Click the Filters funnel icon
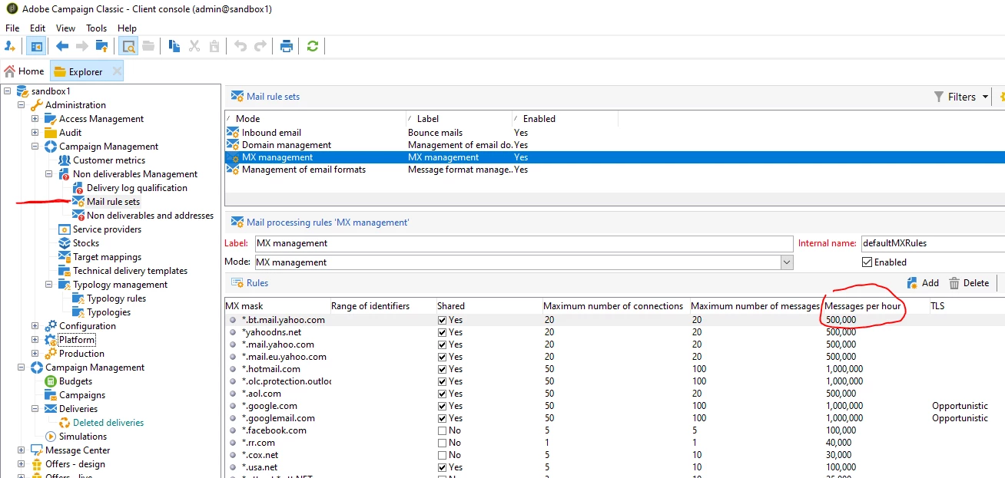 [939, 97]
